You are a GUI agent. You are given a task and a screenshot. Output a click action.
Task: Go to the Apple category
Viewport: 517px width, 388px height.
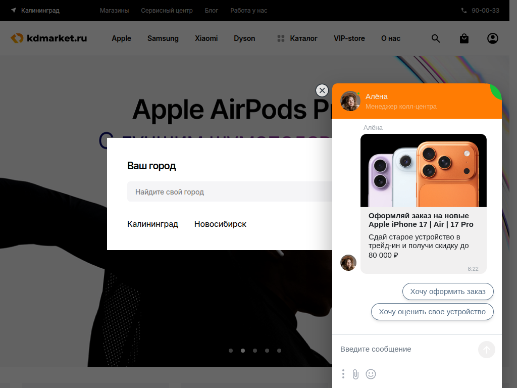click(x=121, y=38)
